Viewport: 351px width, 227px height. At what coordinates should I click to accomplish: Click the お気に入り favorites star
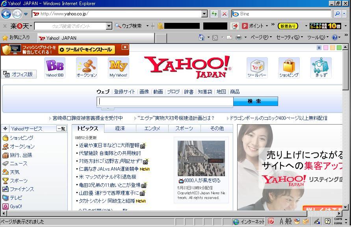click(x=5, y=37)
